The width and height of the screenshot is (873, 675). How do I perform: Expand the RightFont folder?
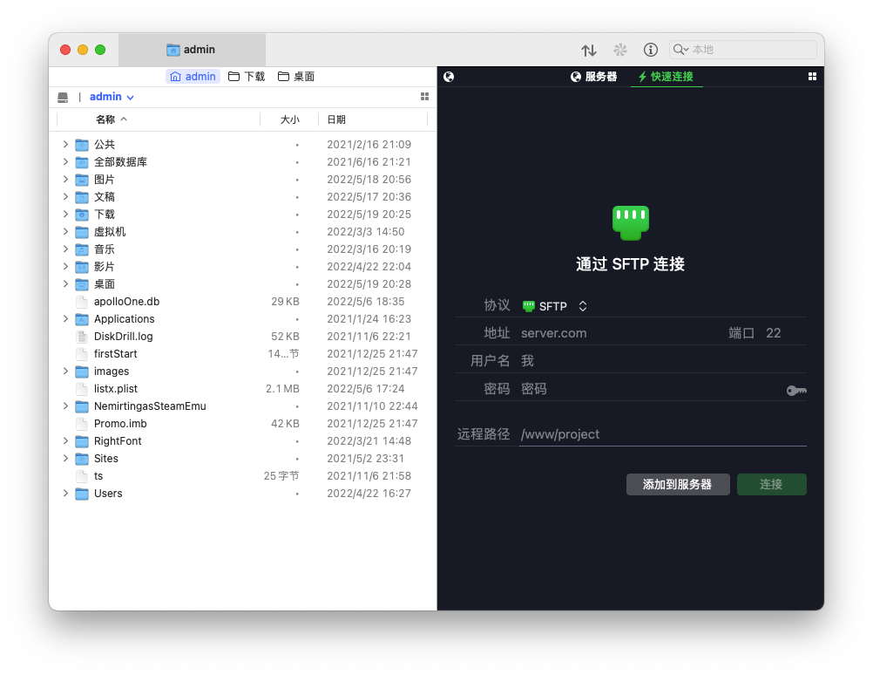65,441
